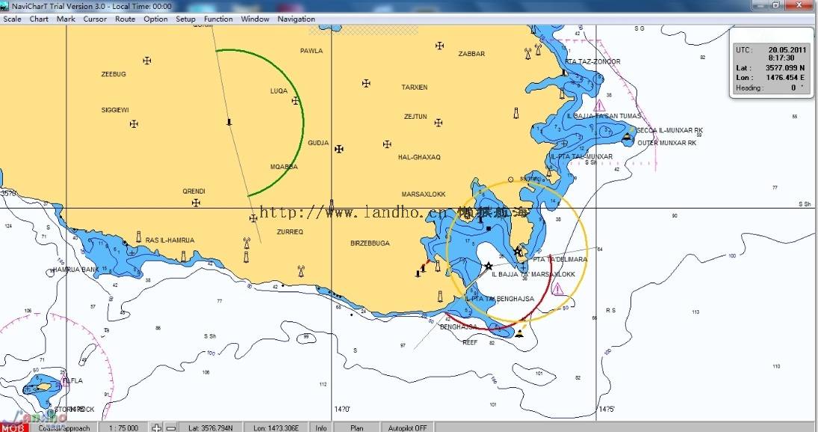Click the buoy icon near Benghajsa Reef
This screenshot has height=432, width=818.
(519, 333)
